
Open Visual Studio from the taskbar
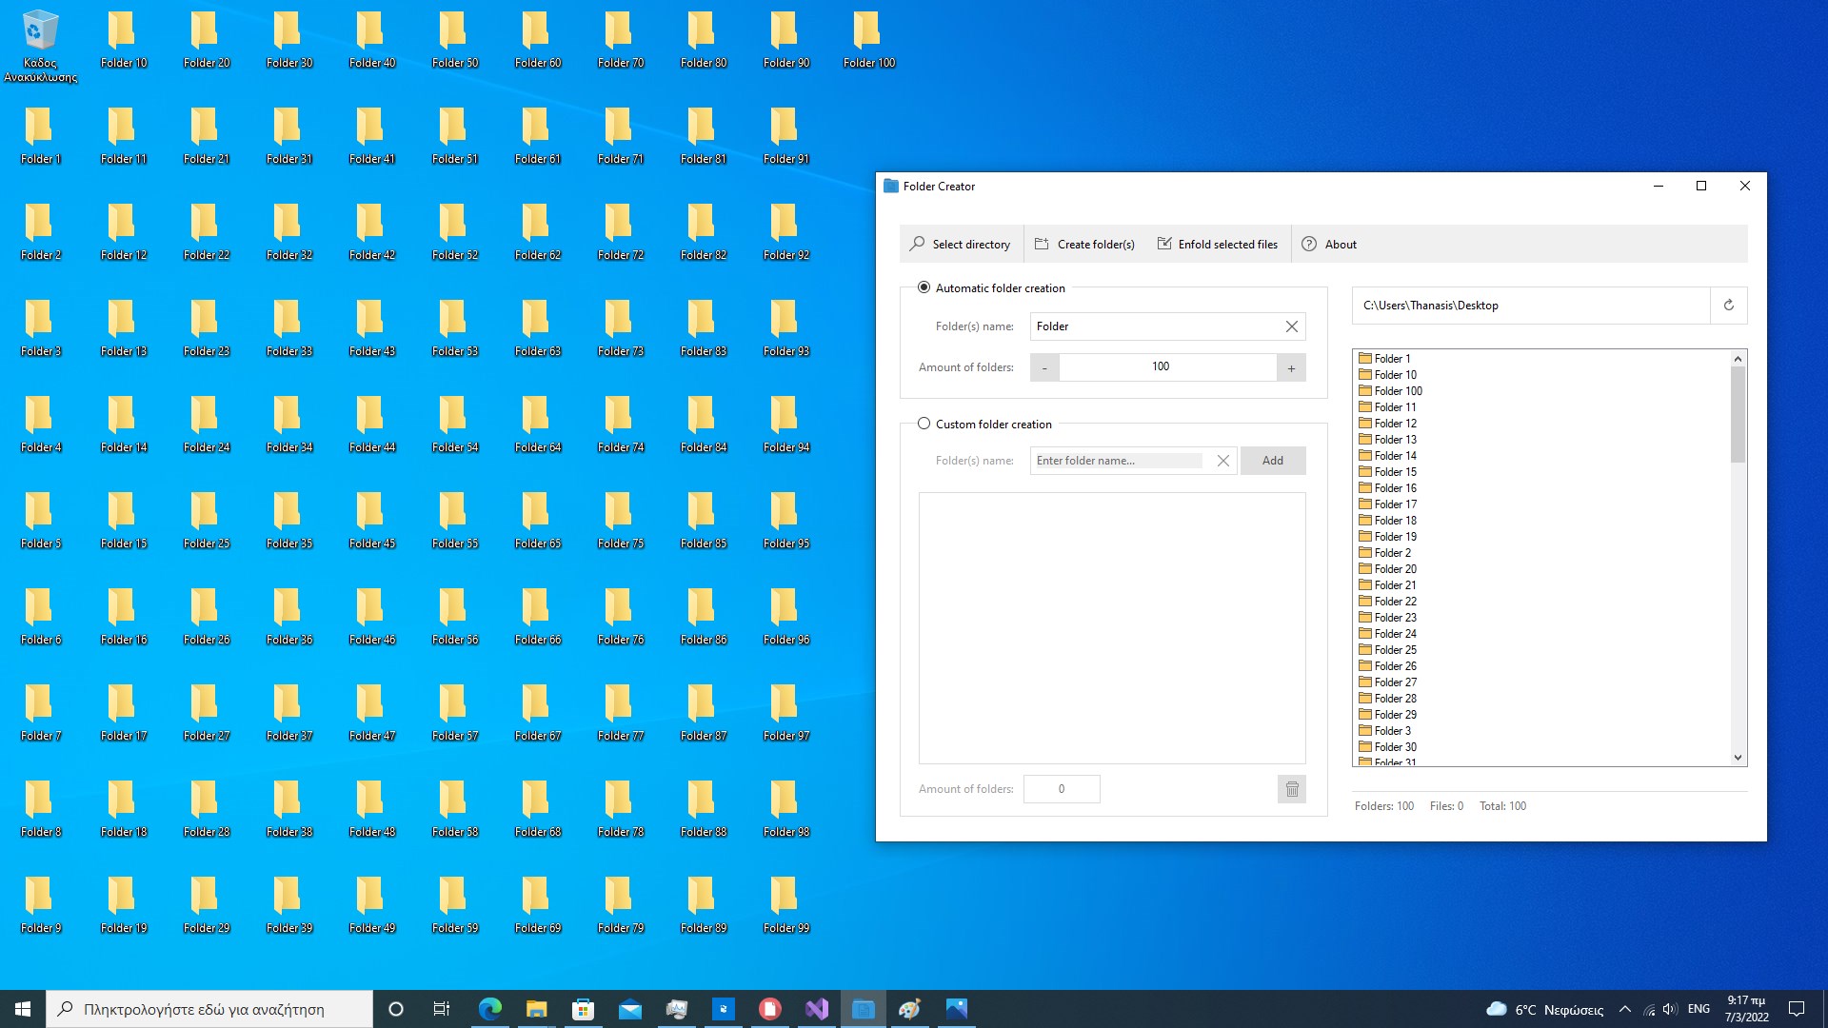coord(816,1009)
